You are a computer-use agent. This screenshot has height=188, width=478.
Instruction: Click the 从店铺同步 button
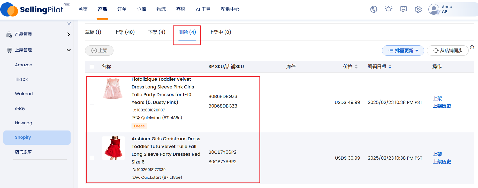tap(448, 51)
